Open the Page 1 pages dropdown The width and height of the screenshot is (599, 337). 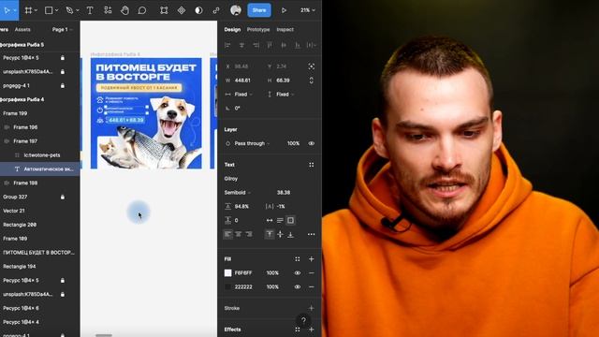pos(62,29)
